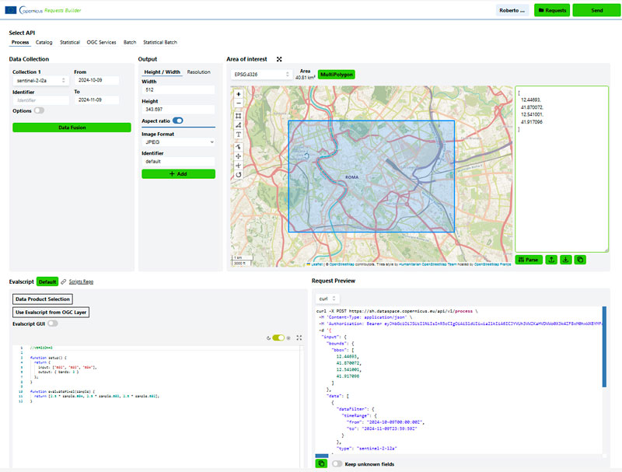The image size is (622, 472).
Task: Toggle the editor dark/light theme switch
Action: coord(278,338)
